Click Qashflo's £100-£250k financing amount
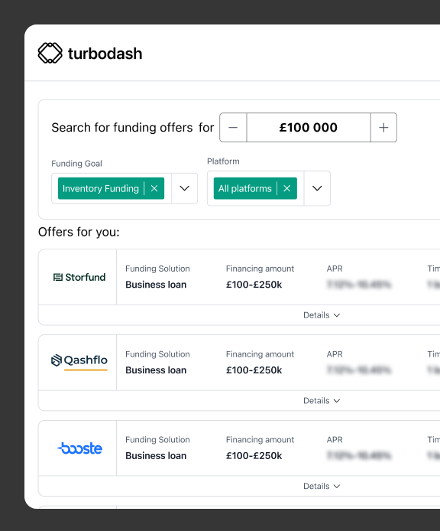 (x=254, y=370)
